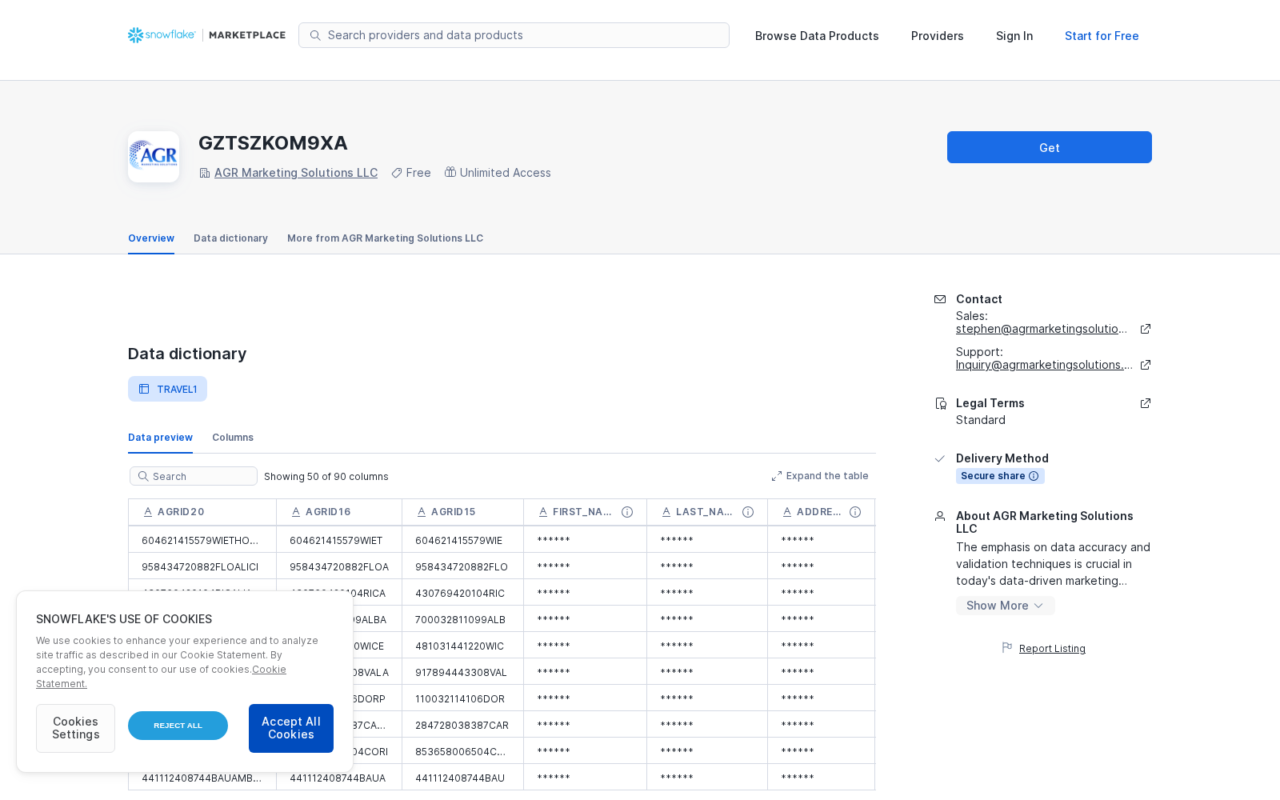
Task: Click the AGR provider logo thumbnail
Action: tap(154, 157)
